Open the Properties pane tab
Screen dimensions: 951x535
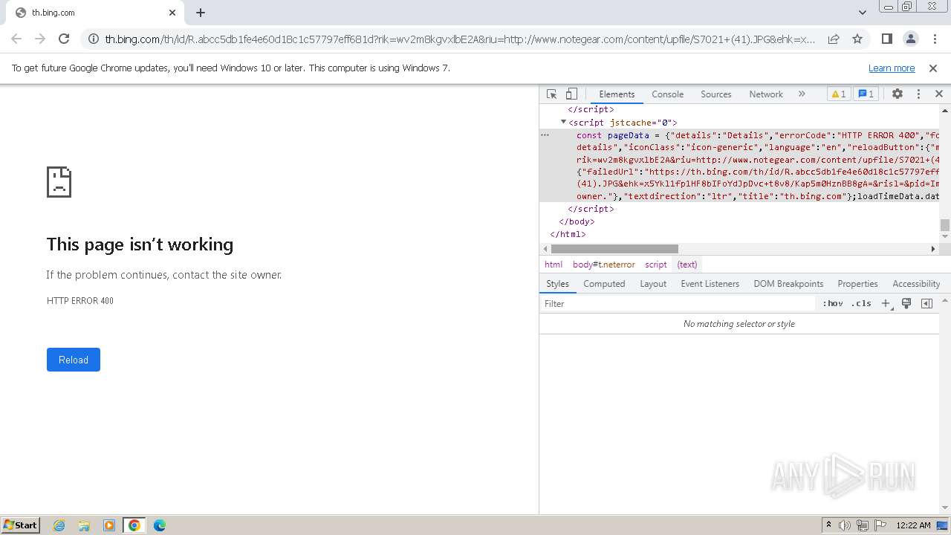pos(857,284)
